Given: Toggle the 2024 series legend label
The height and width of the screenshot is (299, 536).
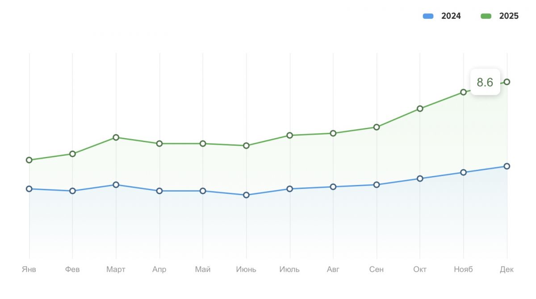Looking at the screenshot, I should pos(451,16).
